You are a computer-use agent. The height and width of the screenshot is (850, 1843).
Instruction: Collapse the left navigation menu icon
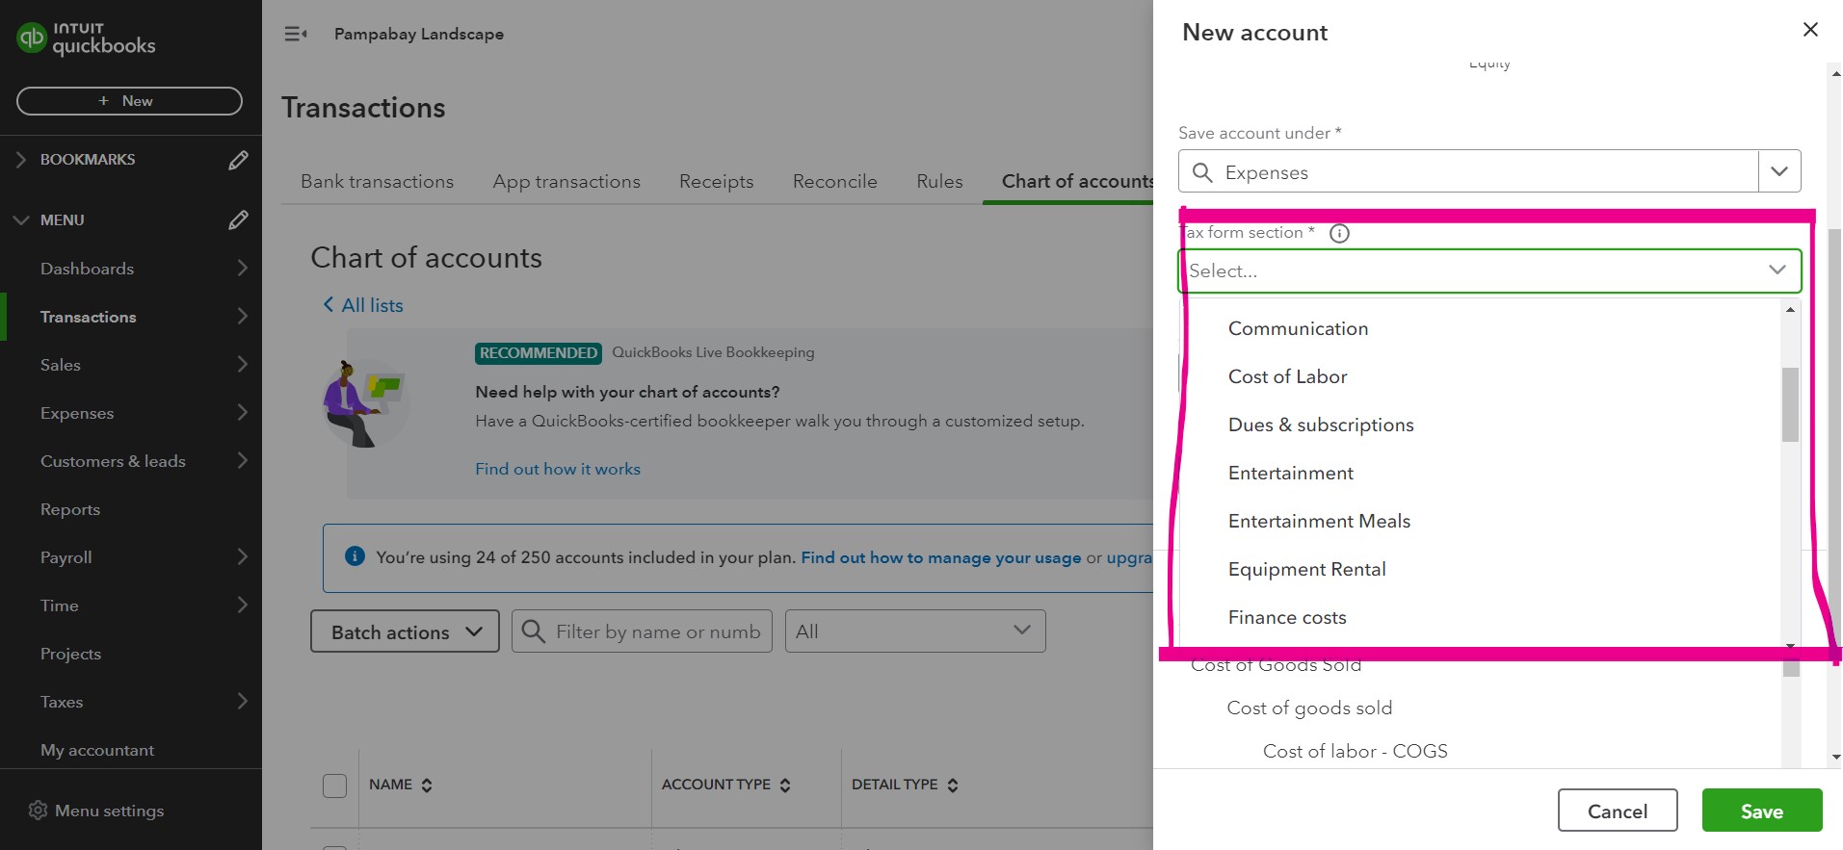(x=296, y=35)
